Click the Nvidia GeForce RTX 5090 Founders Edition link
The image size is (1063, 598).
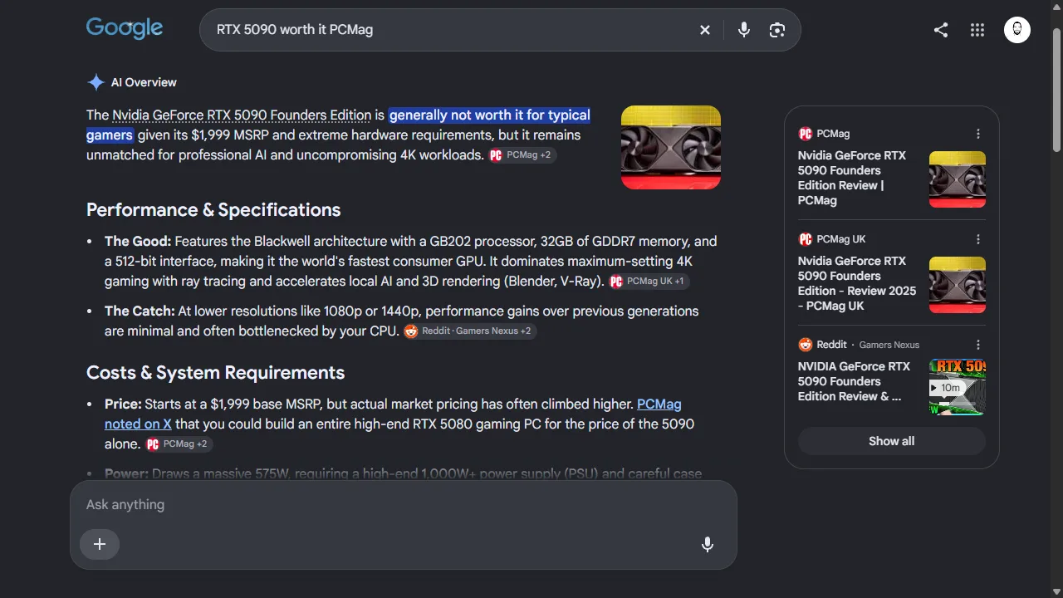(x=242, y=115)
